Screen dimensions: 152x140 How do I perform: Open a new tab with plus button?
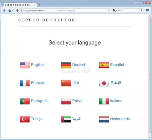(40, 5)
